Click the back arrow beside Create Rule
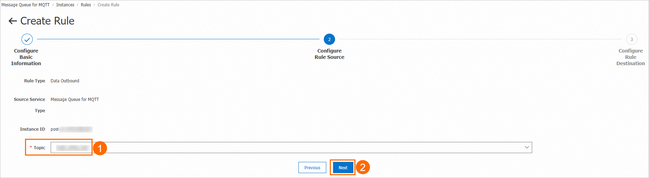Screen dimensions: 649x178 tap(13, 21)
